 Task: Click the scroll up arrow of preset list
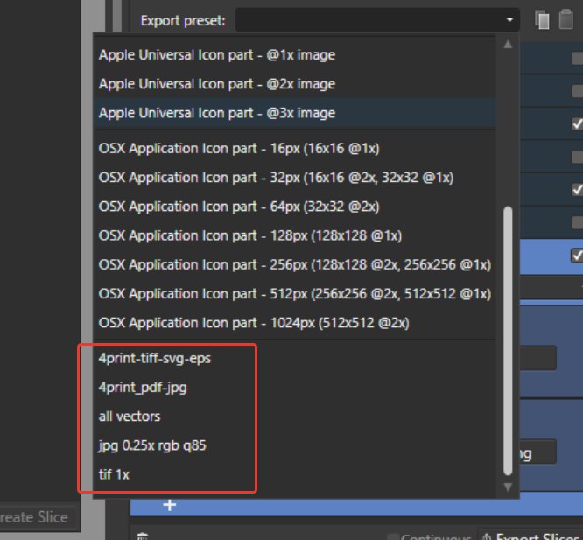click(508, 45)
